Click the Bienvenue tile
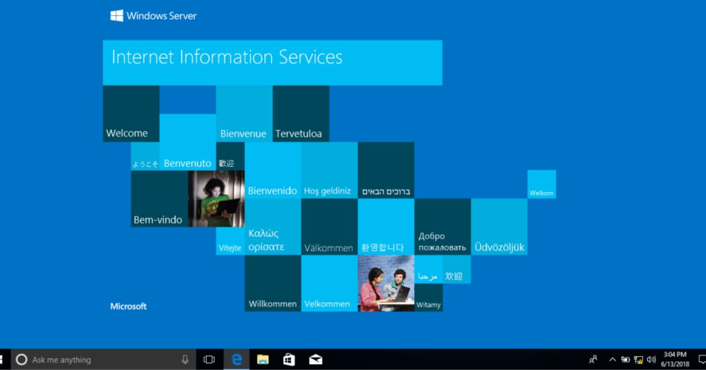 pyautogui.click(x=244, y=114)
